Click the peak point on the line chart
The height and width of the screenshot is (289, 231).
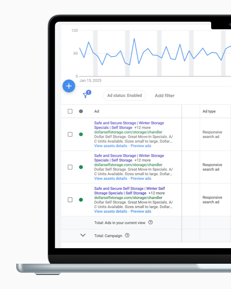pyautogui.click(x=134, y=39)
